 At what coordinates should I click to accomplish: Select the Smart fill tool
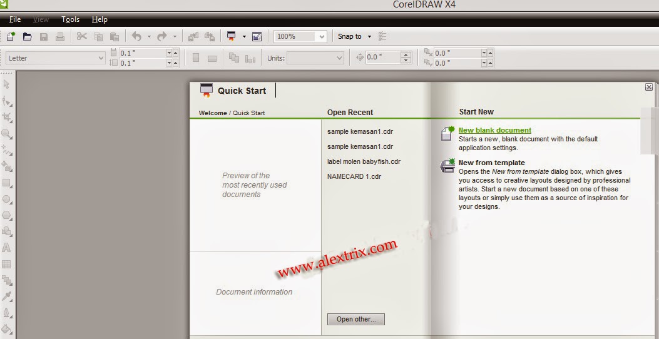pyautogui.click(x=7, y=166)
